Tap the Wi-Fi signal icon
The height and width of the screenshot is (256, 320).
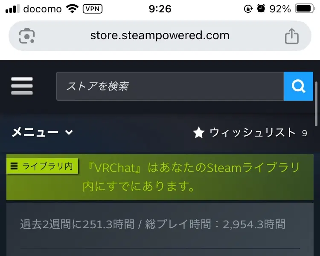(x=72, y=9)
